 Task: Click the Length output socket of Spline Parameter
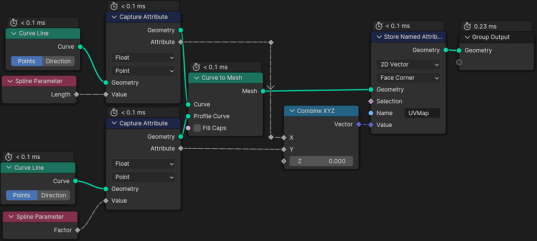(x=76, y=94)
